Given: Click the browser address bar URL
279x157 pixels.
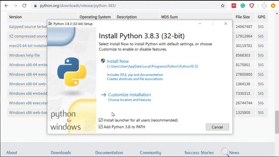Looking at the screenshot, I should pos(78,6).
